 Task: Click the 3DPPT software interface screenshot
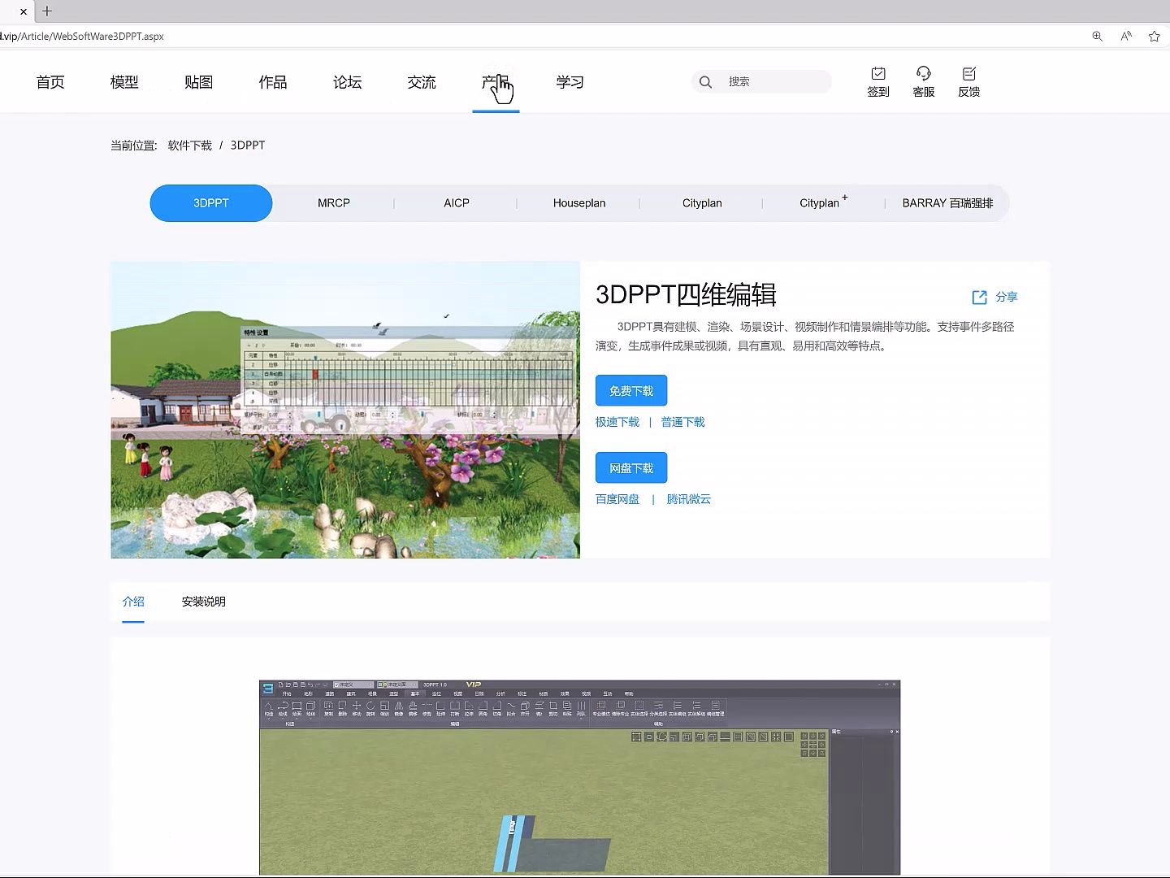579,777
